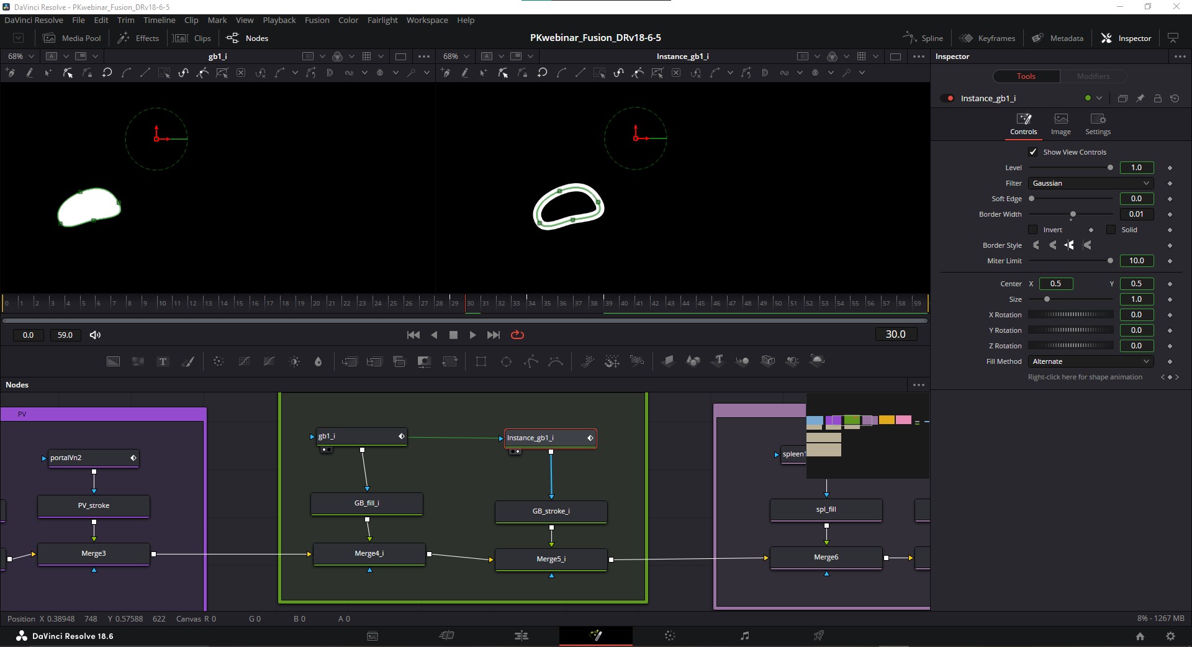Toggle Instance_gb1_i enable switch in inspector

[x=947, y=98]
